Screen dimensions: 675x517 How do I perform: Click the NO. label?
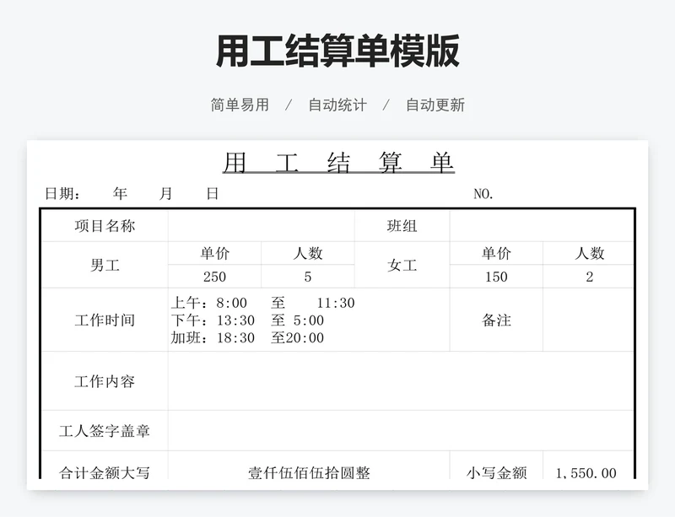point(483,194)
